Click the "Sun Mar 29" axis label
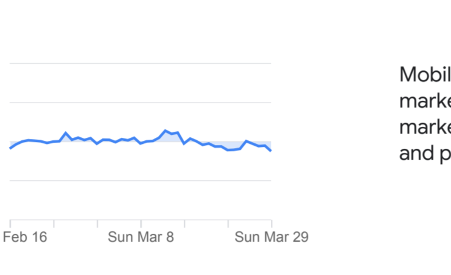The image size is (451, 275). click(271, 237)
